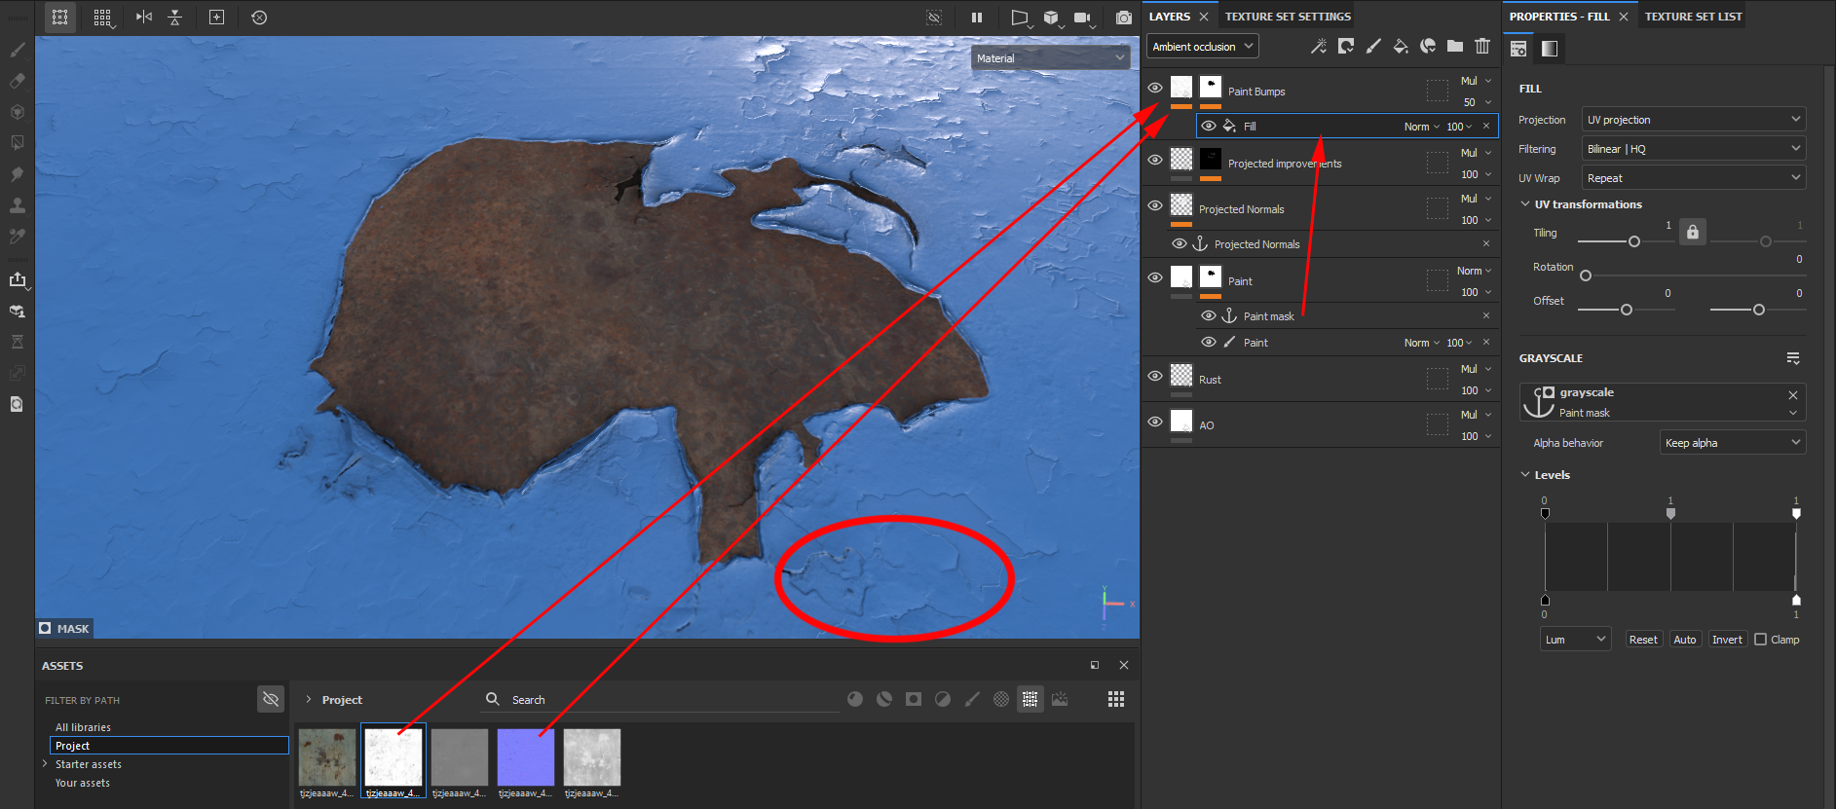Open the UV projection dropdown
Viewport: 1836px width, 809px height.
[x=1693, y=120]
